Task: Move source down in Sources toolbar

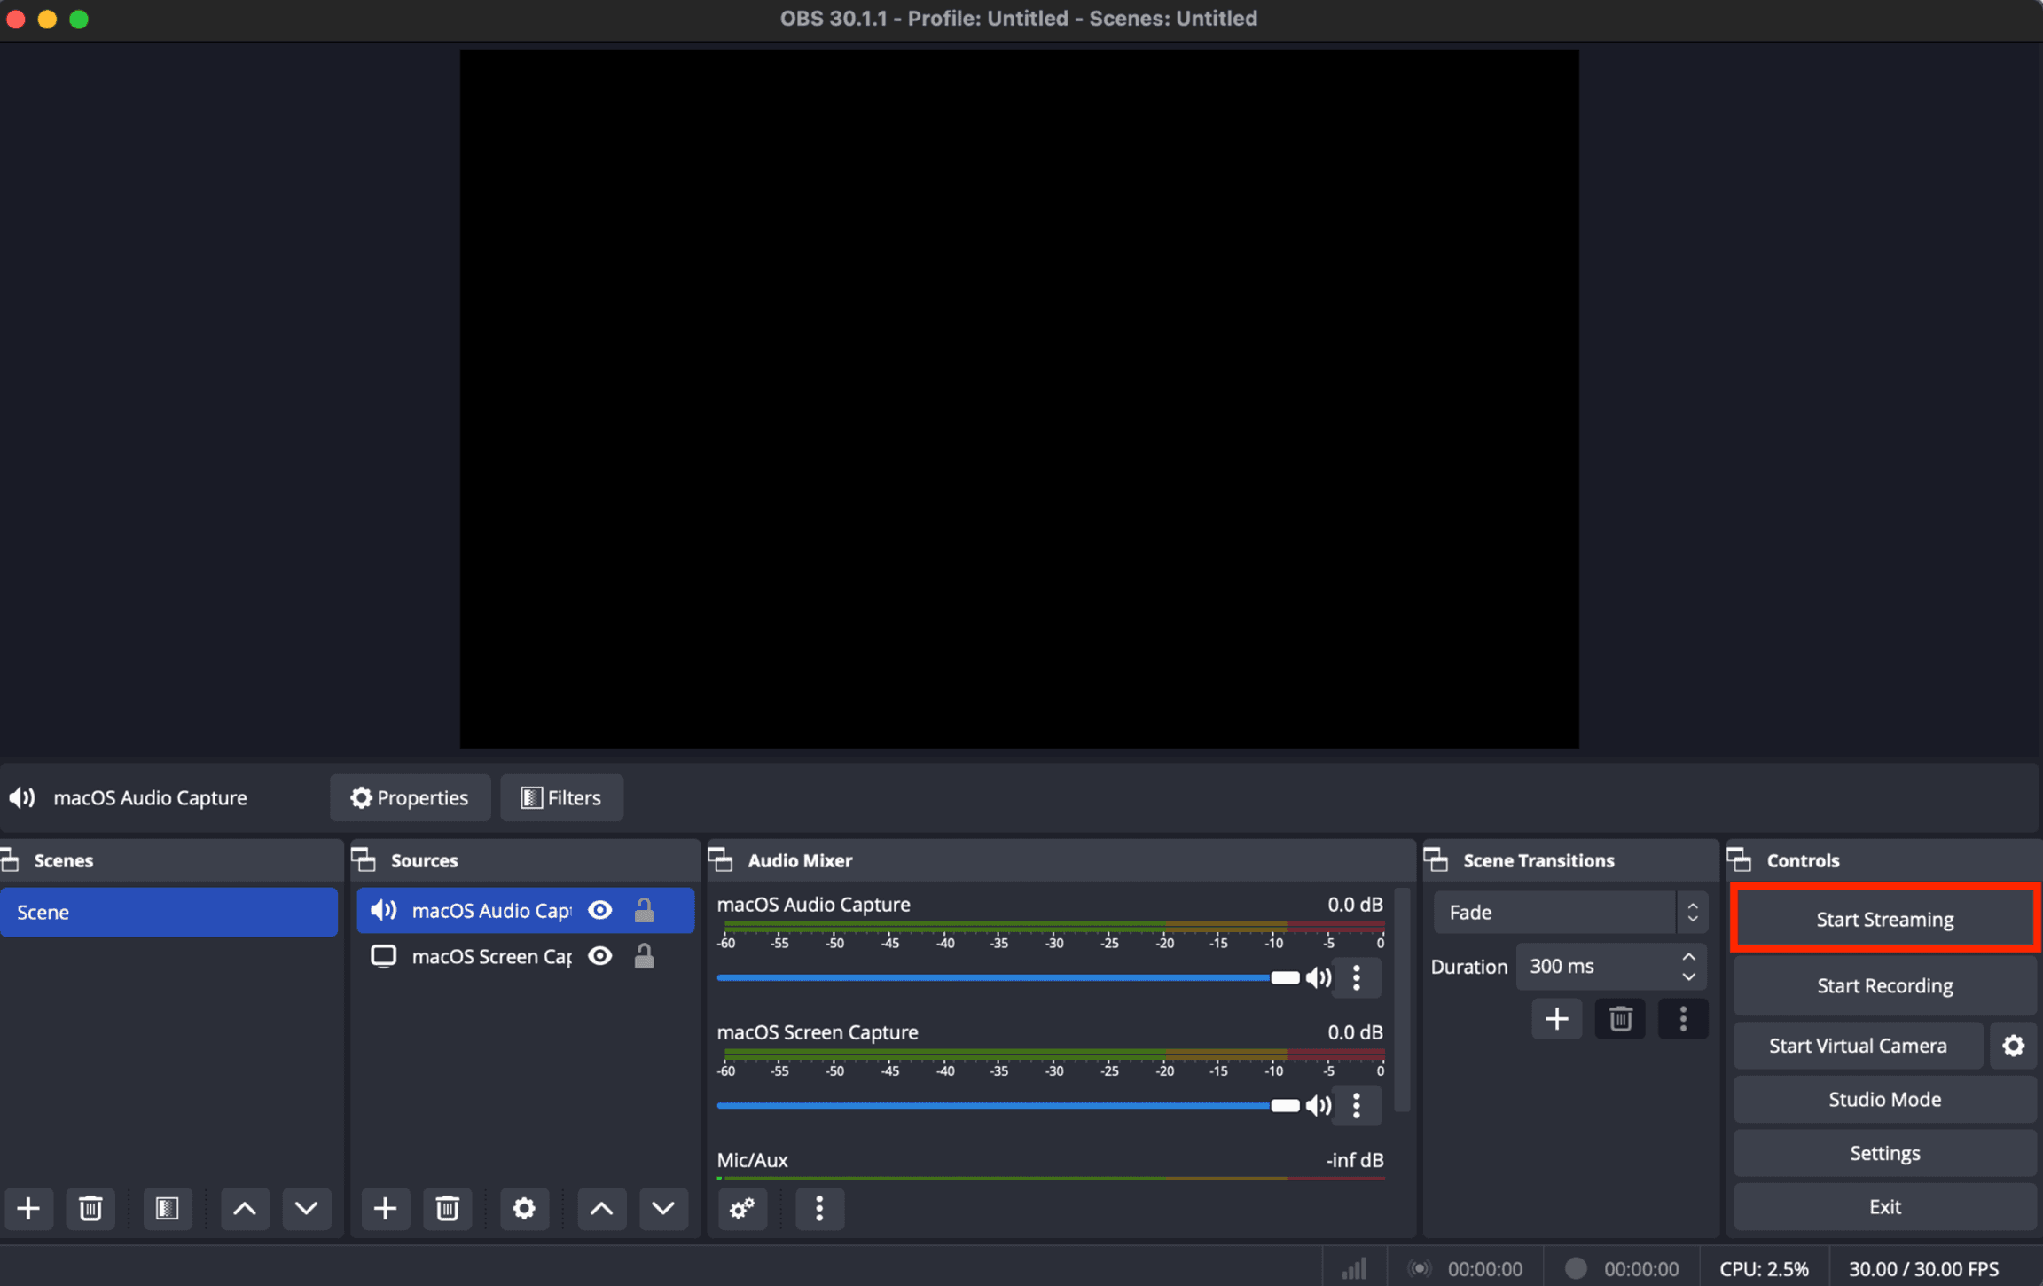Action: [x=663, y=1208]
